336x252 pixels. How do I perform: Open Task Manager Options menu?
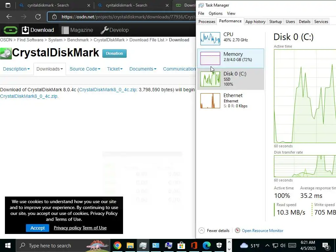[216, 13]
